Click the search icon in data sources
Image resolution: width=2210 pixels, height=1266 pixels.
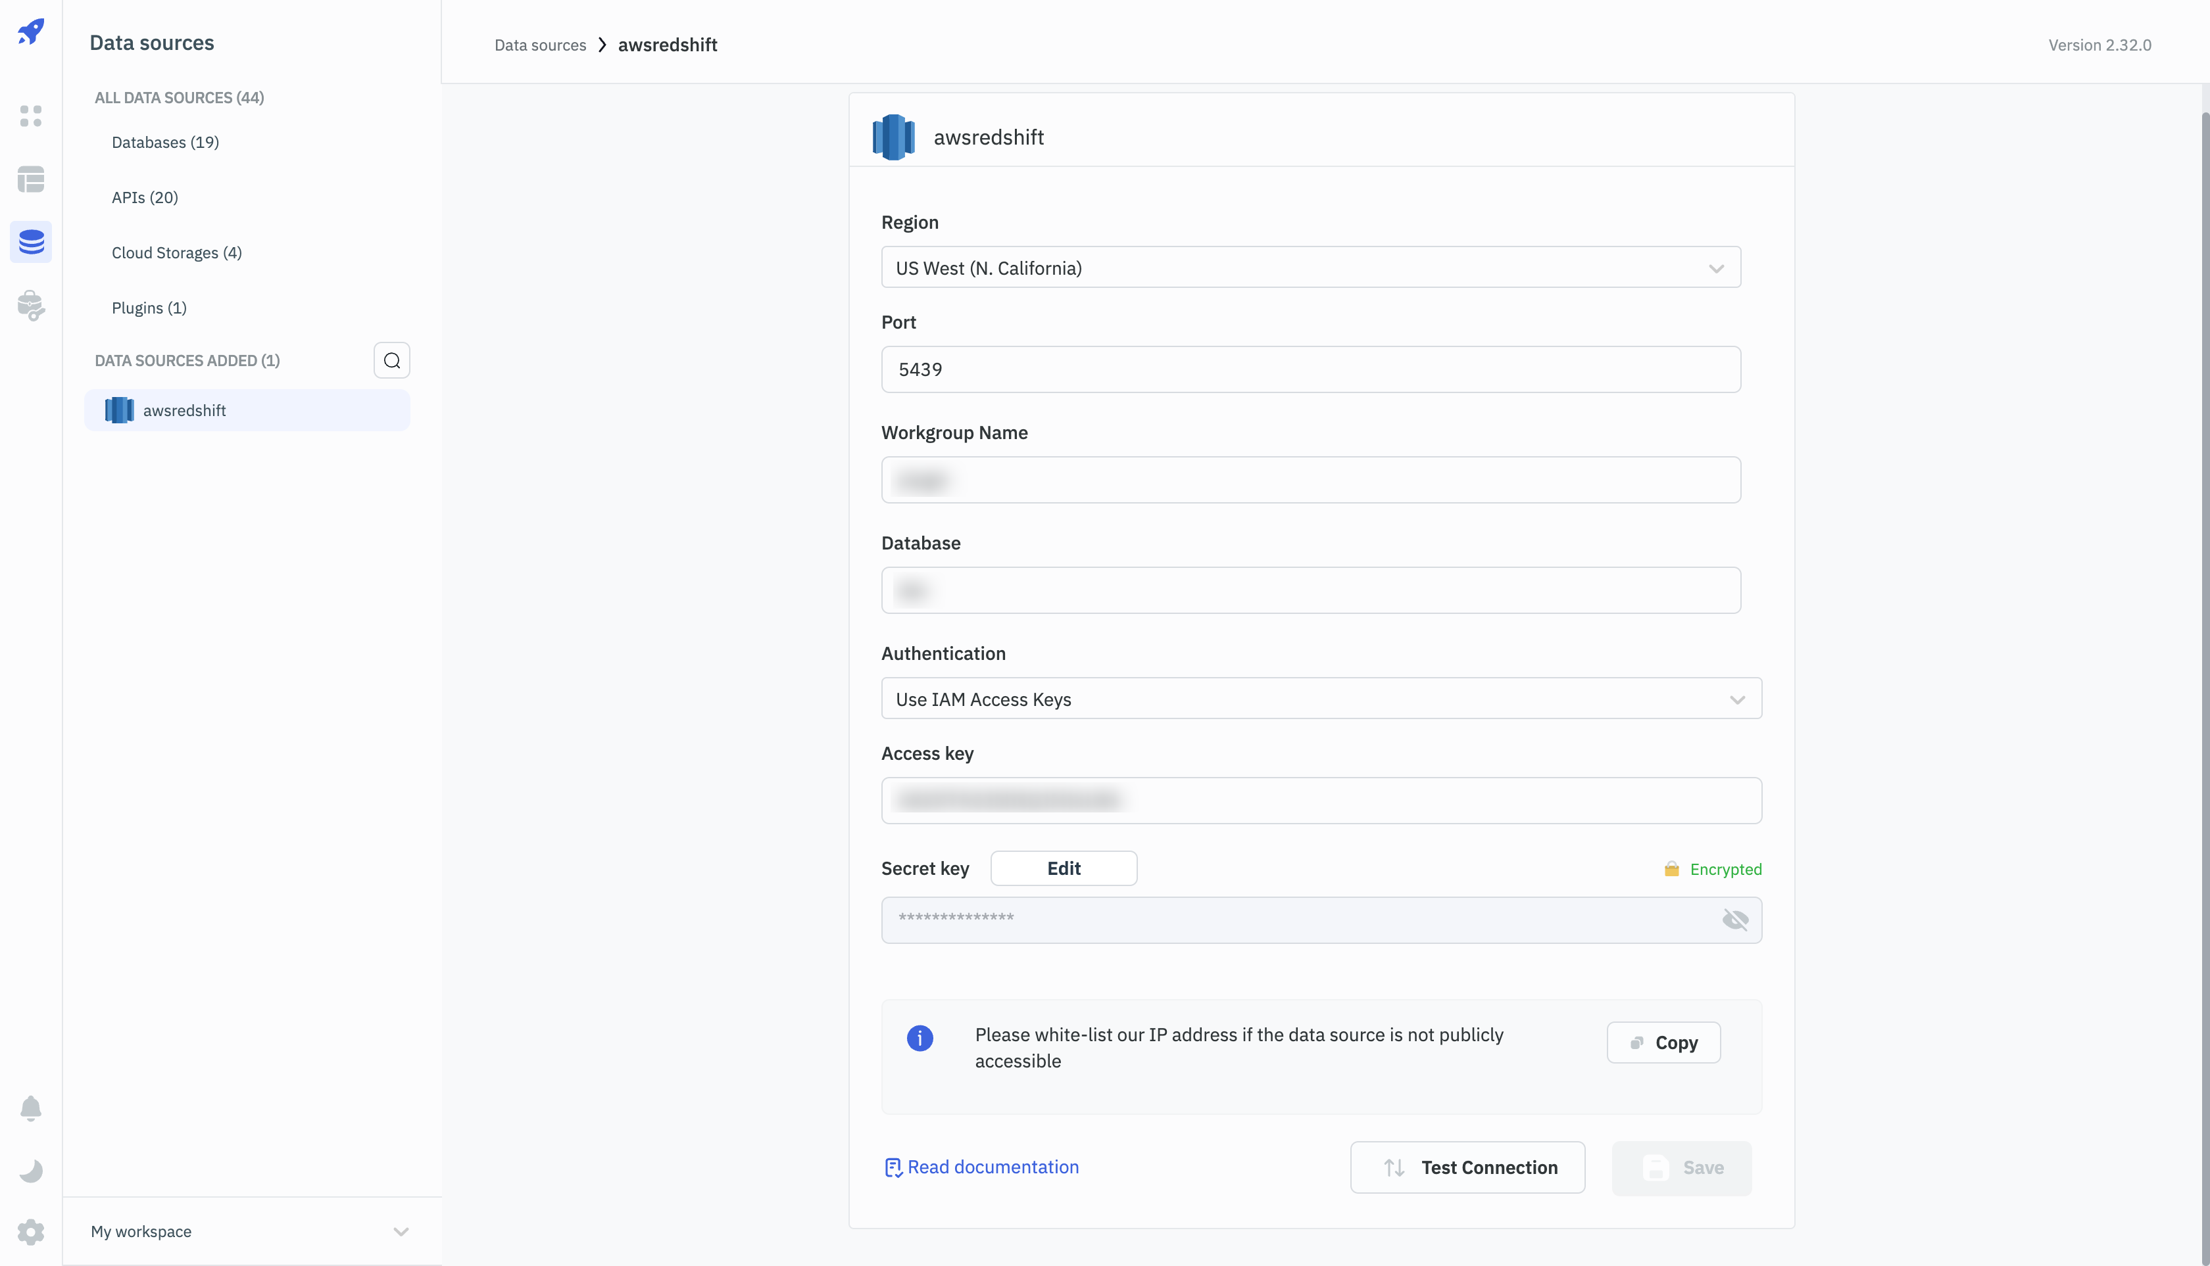pyautogui.click(x=391, y=361)
